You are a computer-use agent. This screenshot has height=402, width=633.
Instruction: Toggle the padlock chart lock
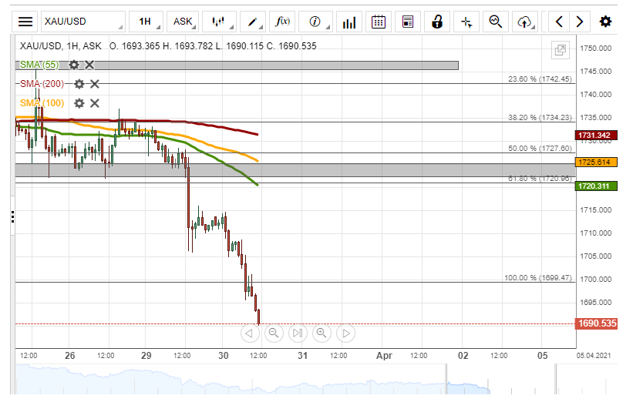(437, 22)
